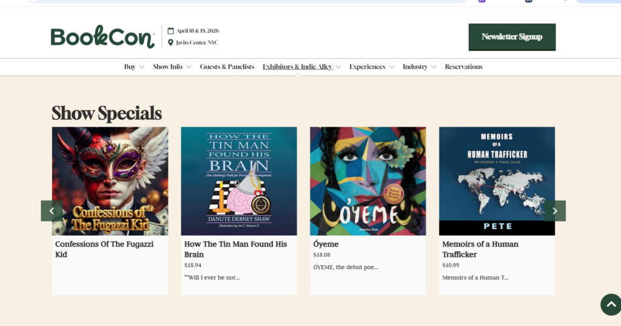This screenshot has height=326, width=621.
Task: Expand the Experiences dropdown chevron
Action: pos(392,67)
